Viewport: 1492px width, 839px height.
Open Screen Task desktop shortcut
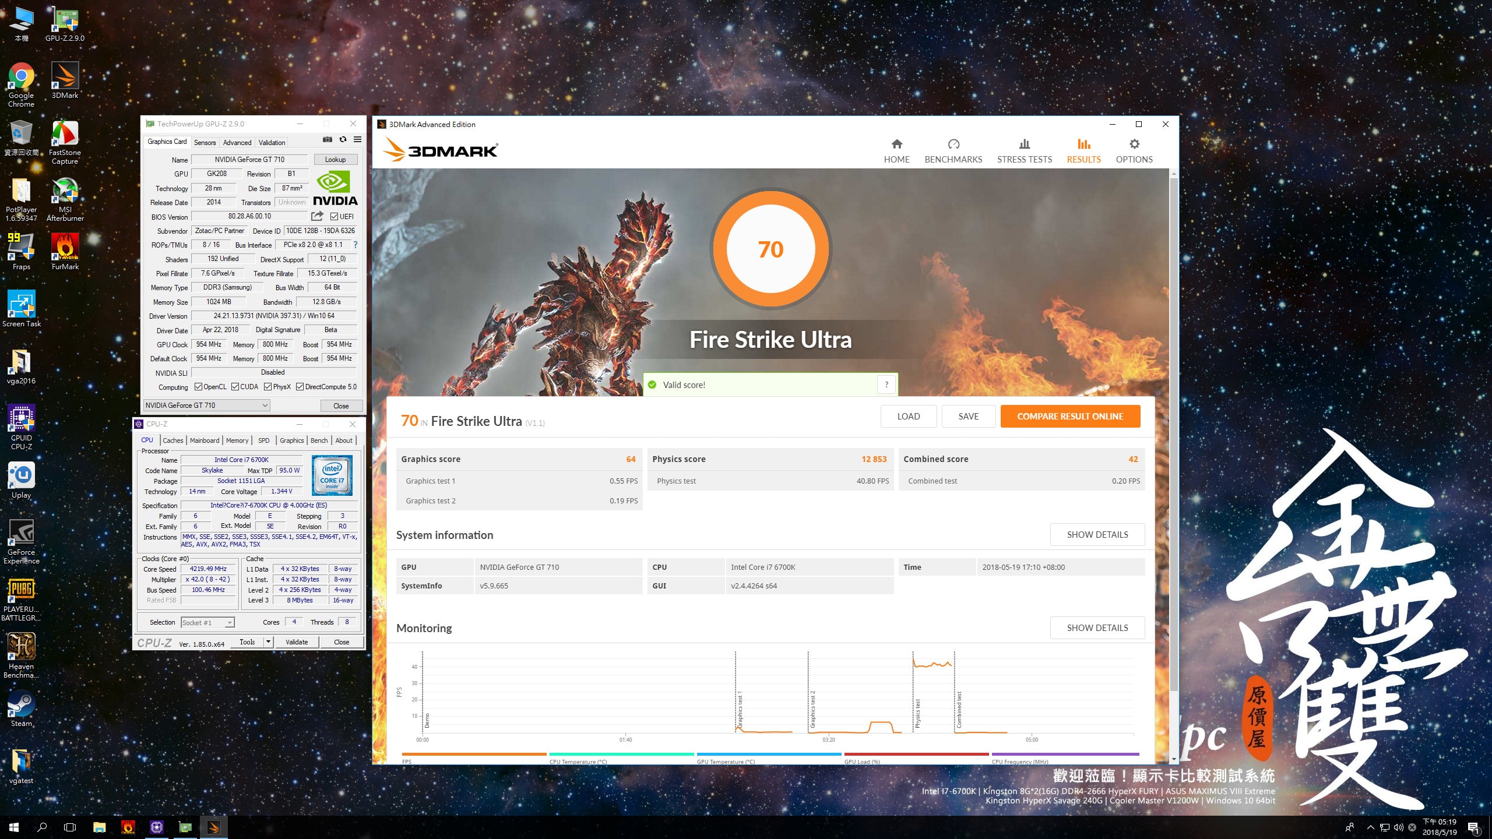(x=21, y=309)
